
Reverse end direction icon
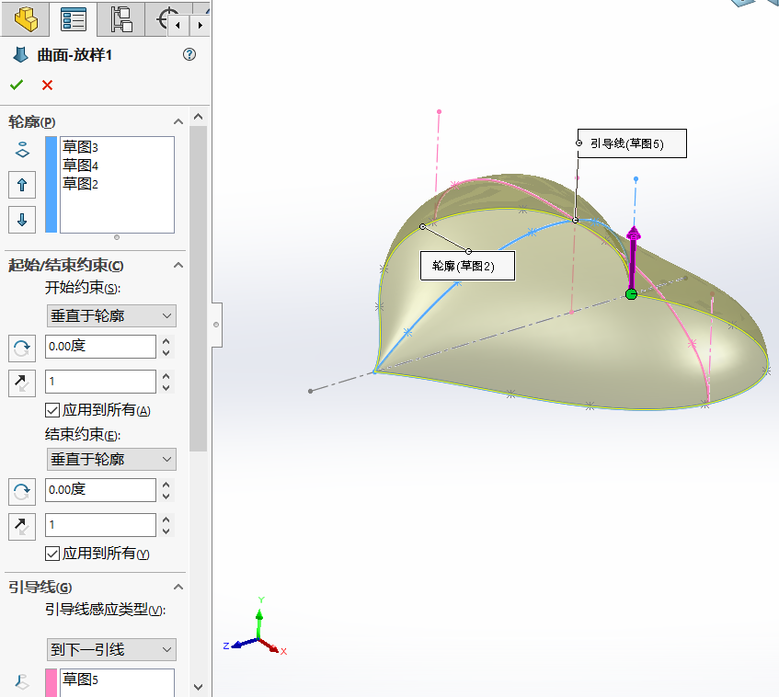point(22,491)
